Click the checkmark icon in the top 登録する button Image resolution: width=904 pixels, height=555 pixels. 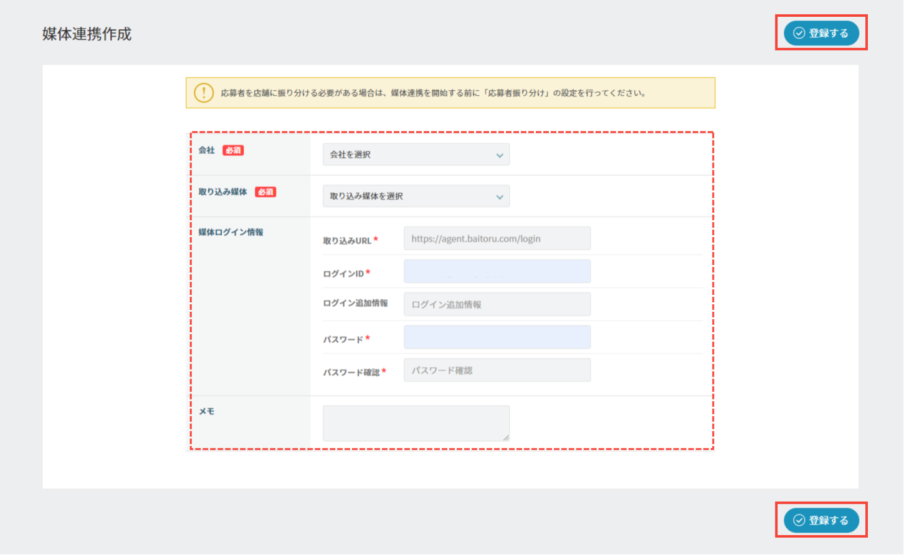[x=799, y=33]
